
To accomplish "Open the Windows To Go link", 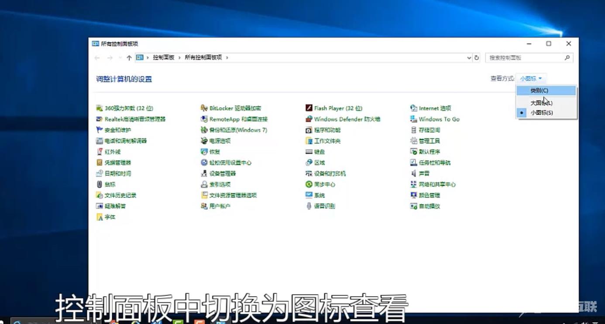I will click(x=439, y=119).
